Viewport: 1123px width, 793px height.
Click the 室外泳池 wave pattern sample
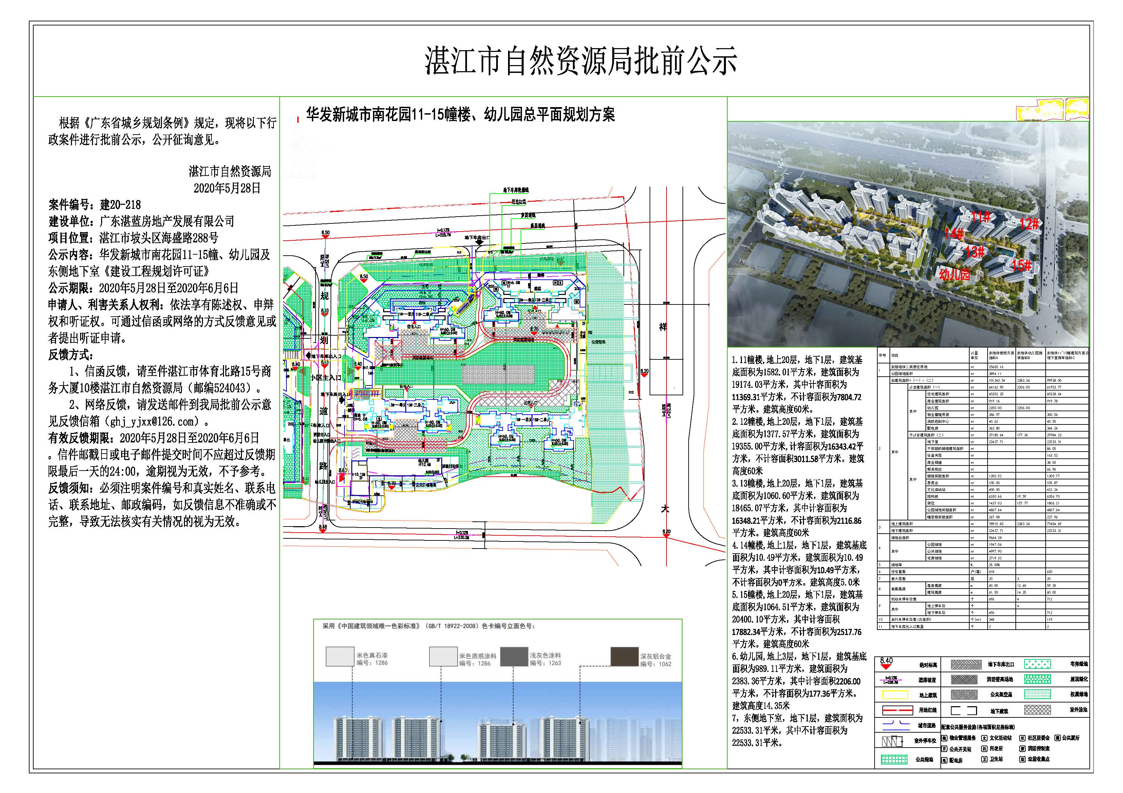pos(1038,710)
